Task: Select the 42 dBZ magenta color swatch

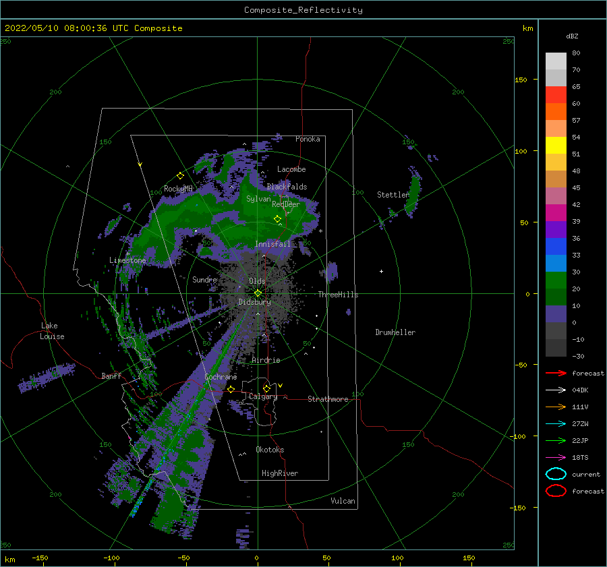Action: 556,213
